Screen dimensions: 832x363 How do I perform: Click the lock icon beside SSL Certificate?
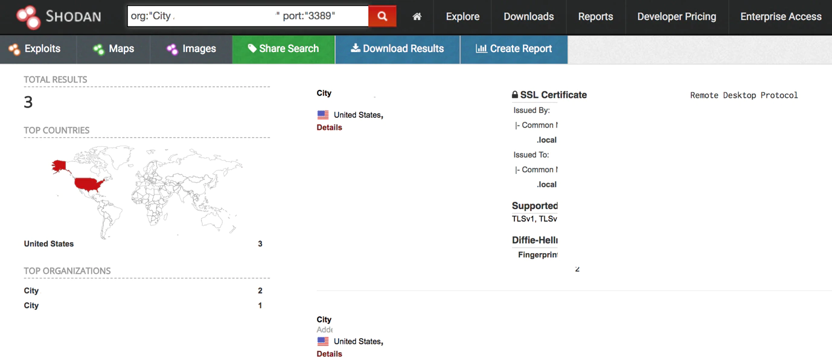coord(515,95)
